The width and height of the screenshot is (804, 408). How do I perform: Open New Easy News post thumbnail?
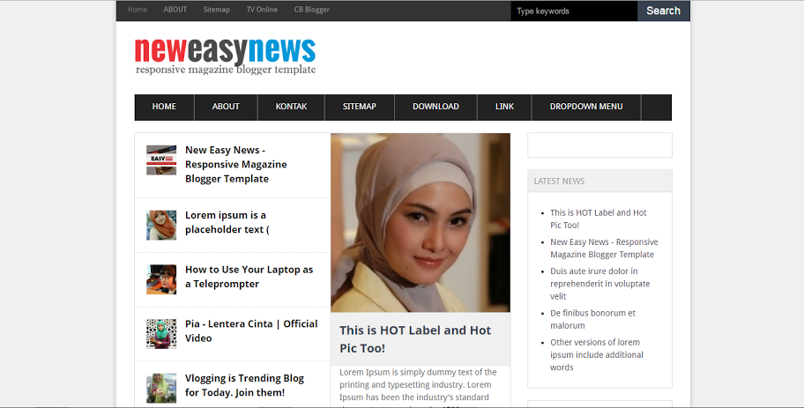point(161,159)
